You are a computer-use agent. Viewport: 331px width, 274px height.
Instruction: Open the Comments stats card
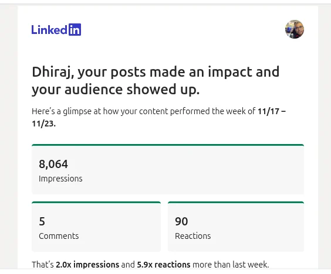pyautogui.click(x=96, y=227)
